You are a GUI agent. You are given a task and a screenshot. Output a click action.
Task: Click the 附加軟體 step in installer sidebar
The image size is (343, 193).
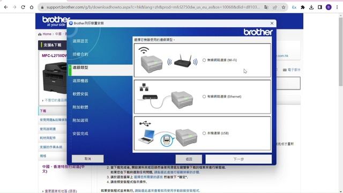[80, 107]
